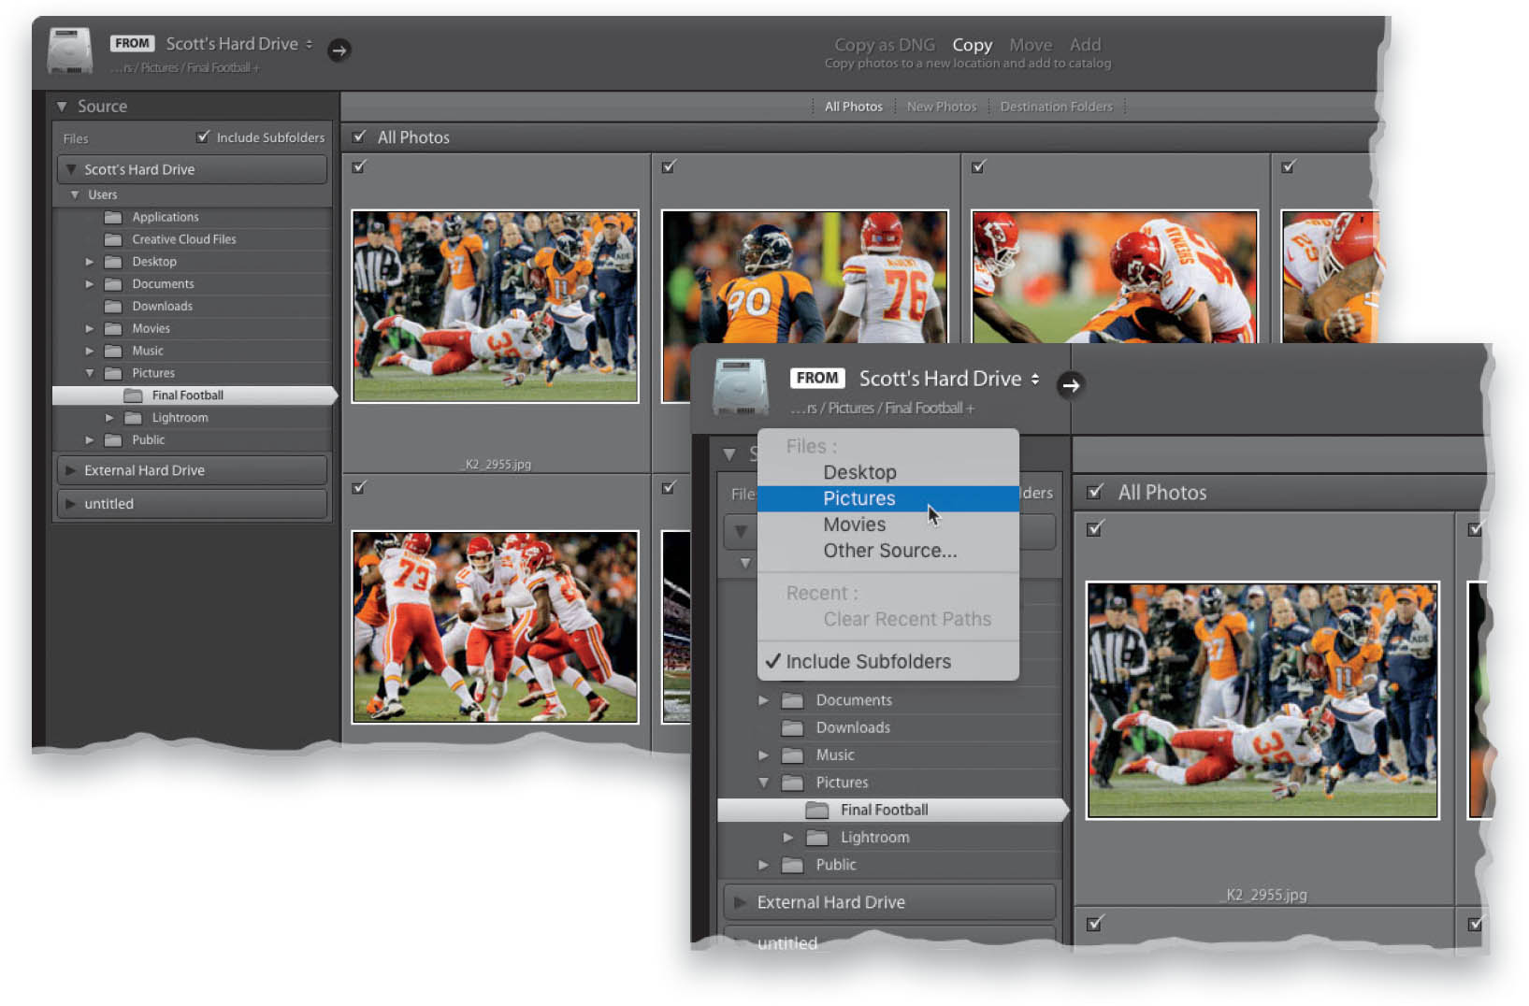Click hard drive icon in back window
Image resolution: width=1529 pixels, height=1006 pixels.
pos(70,50)
